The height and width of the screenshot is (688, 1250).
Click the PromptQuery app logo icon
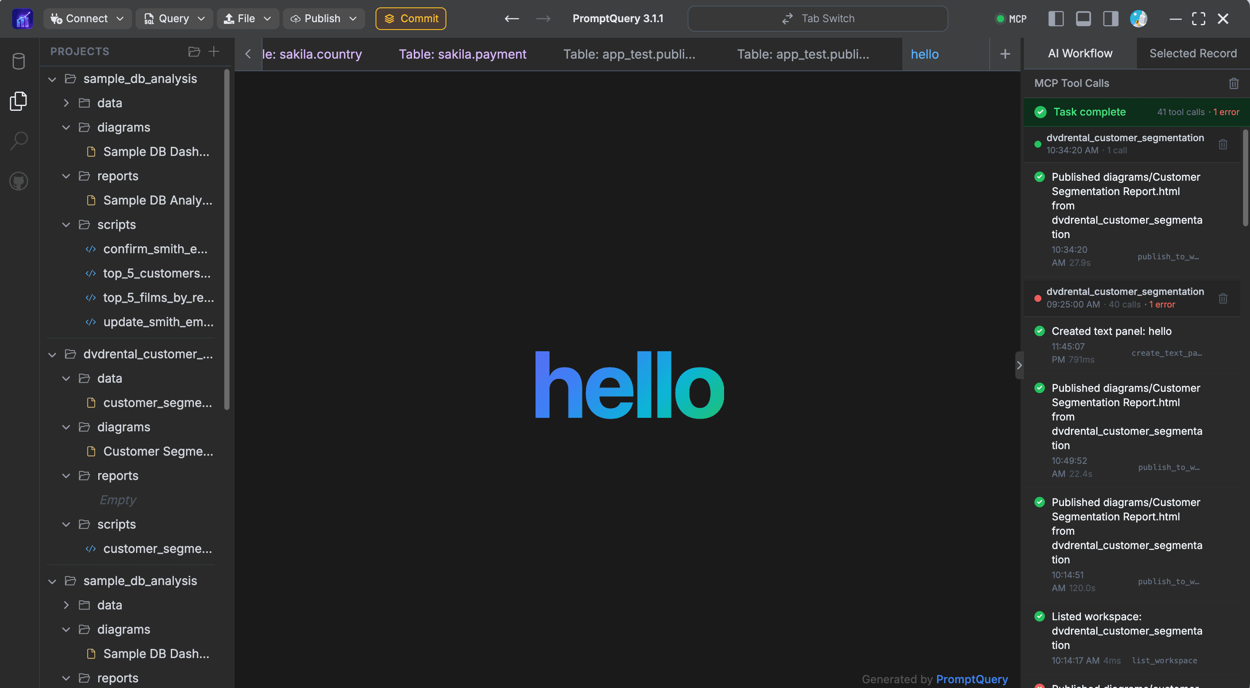tap(22, 19)
